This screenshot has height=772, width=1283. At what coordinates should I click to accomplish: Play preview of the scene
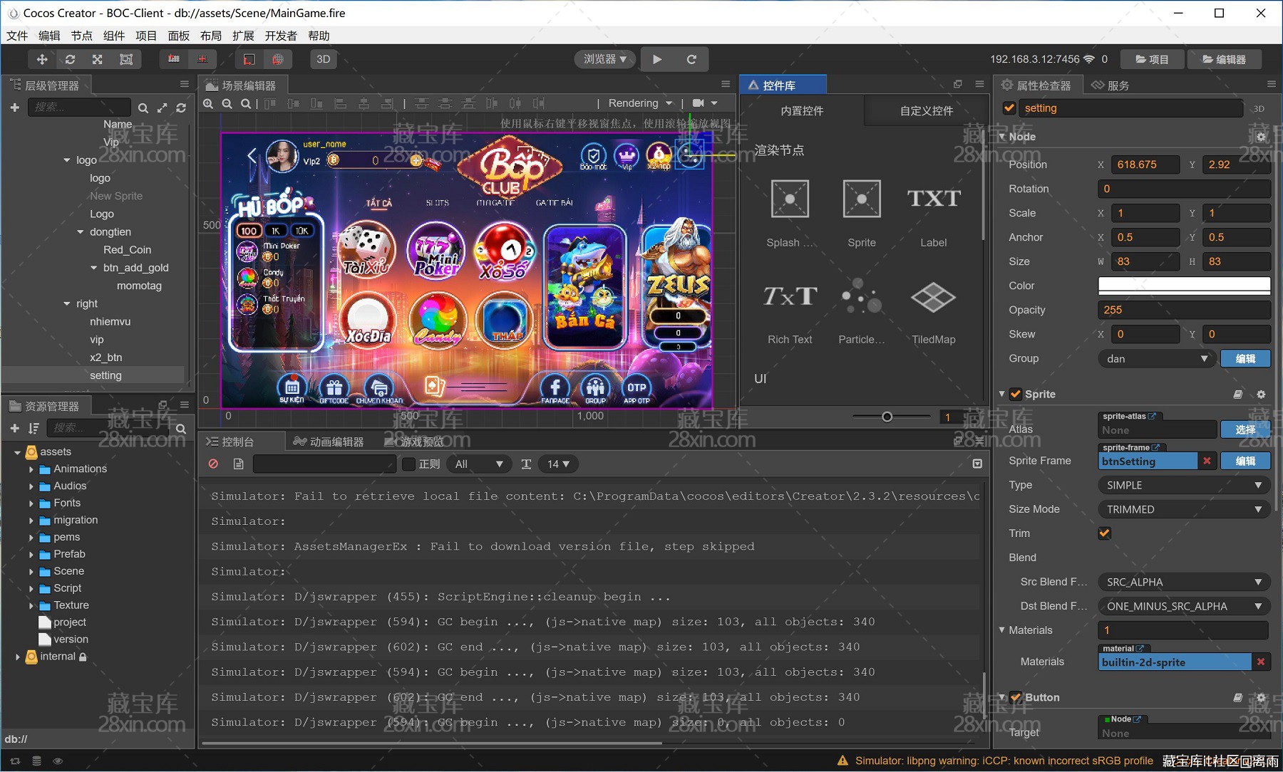pyautogui.click(x=657, y=59)
